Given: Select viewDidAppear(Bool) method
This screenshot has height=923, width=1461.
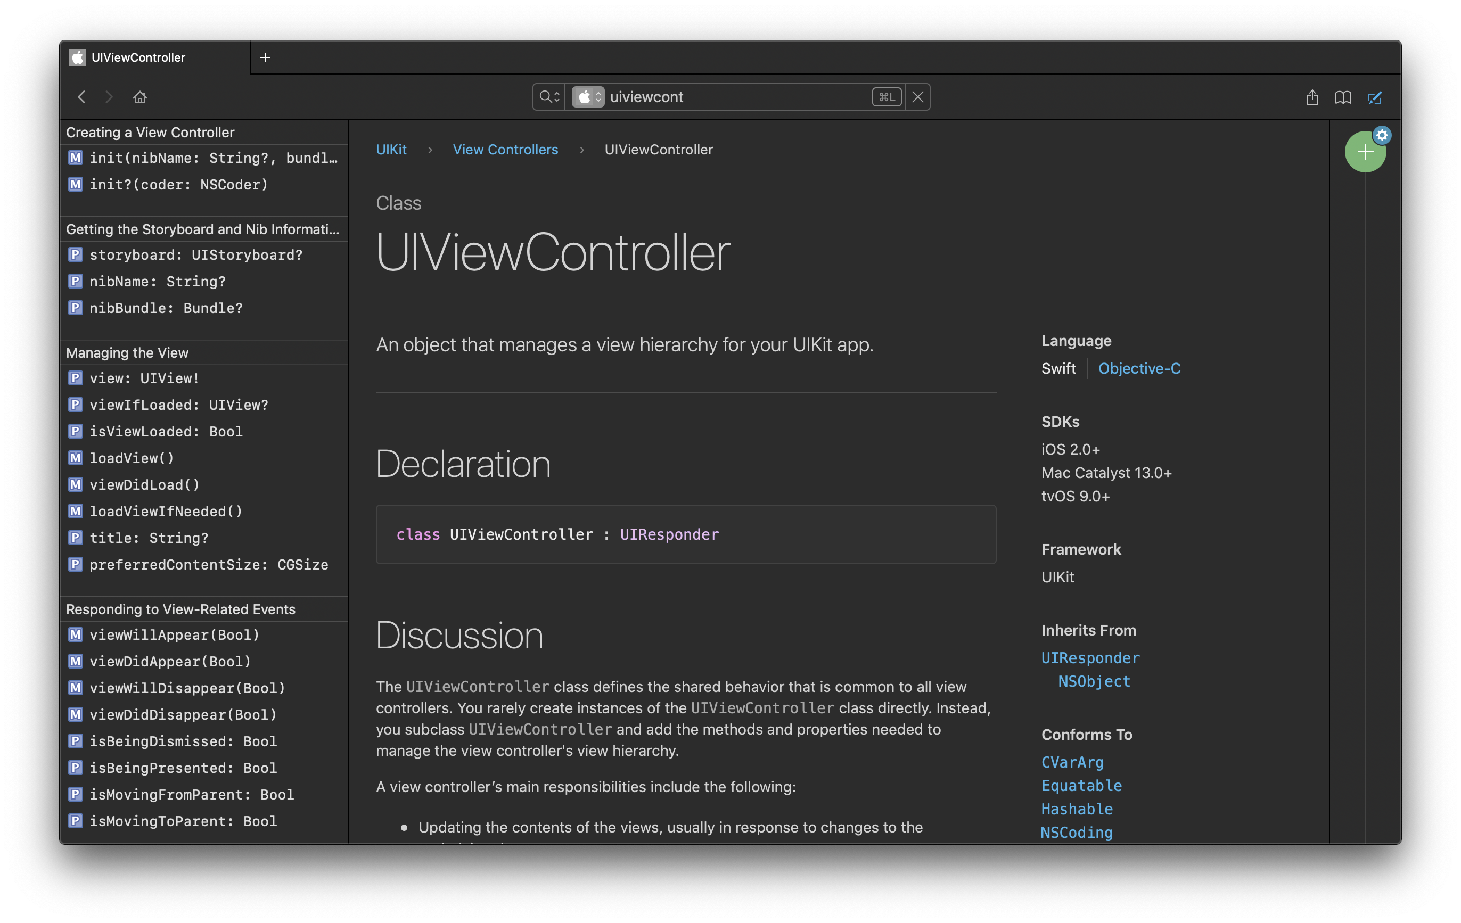Looking at the screenshot, I should pos(204,662).
